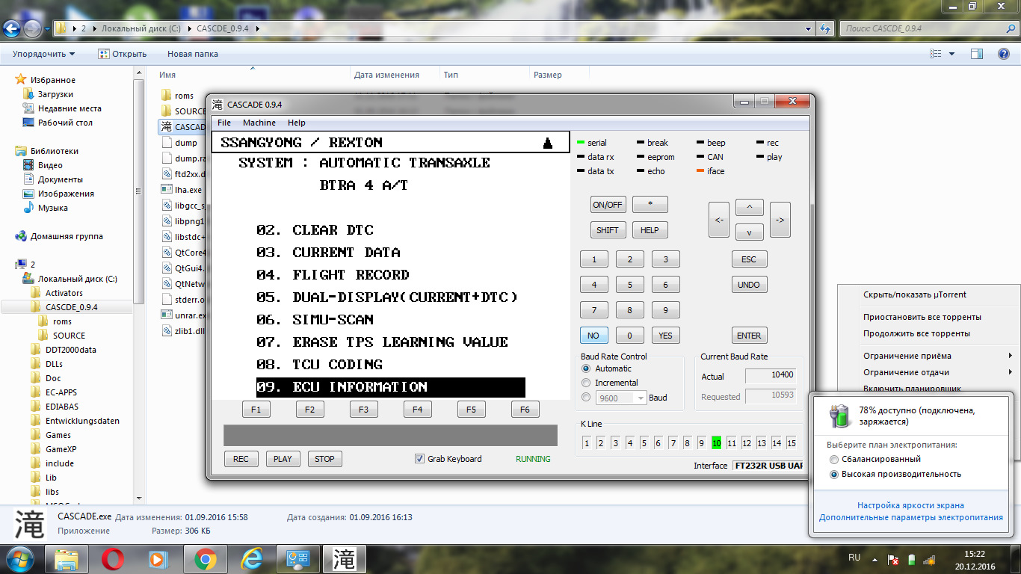Click the CASCADE grey text input bar
The image size is (1021, 574).
[x=390, y=436]
